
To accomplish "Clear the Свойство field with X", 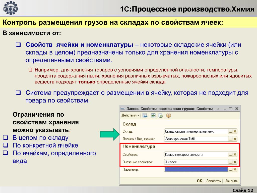I will (x=235, y=155).
